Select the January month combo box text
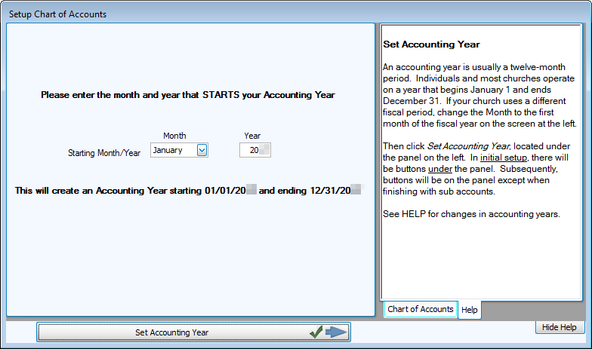The height and width of the screenshot is (349, 592). pyautogui.click(x=173, y=150)
